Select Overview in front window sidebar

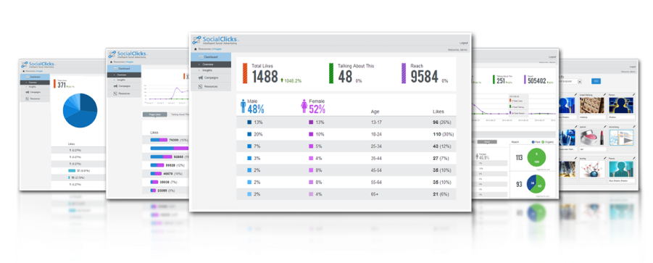(x=211, y=64)
